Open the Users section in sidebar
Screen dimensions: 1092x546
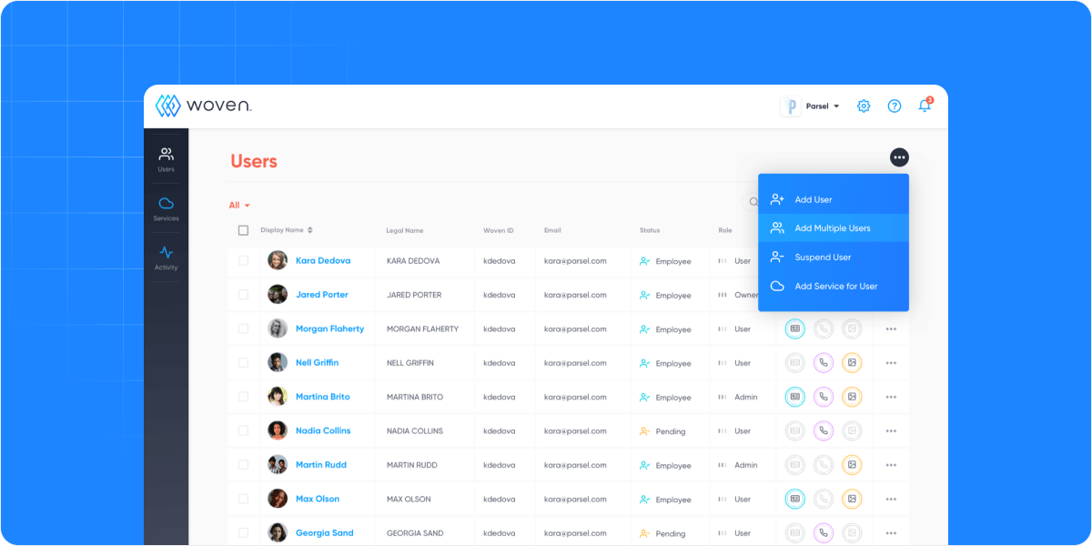166,159
